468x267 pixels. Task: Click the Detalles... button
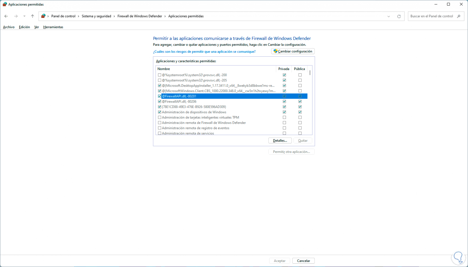pyautogui.click(x=280, y=141)
